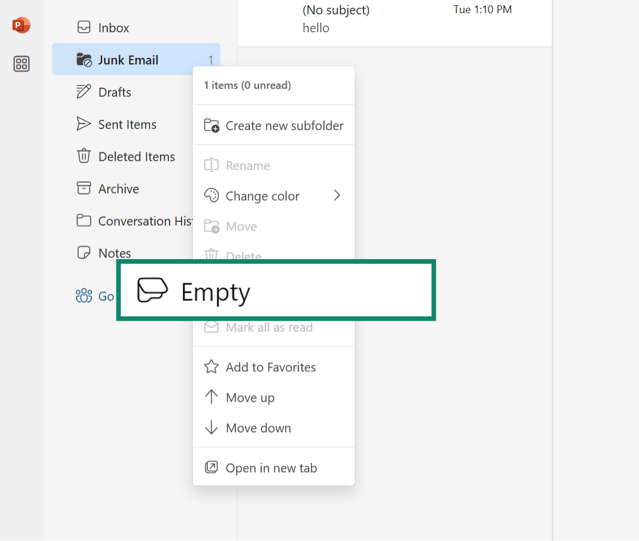Viewport: 639px width, 541px height.
Task: Click Move up in the menu
Action: [x=250, y=397]
